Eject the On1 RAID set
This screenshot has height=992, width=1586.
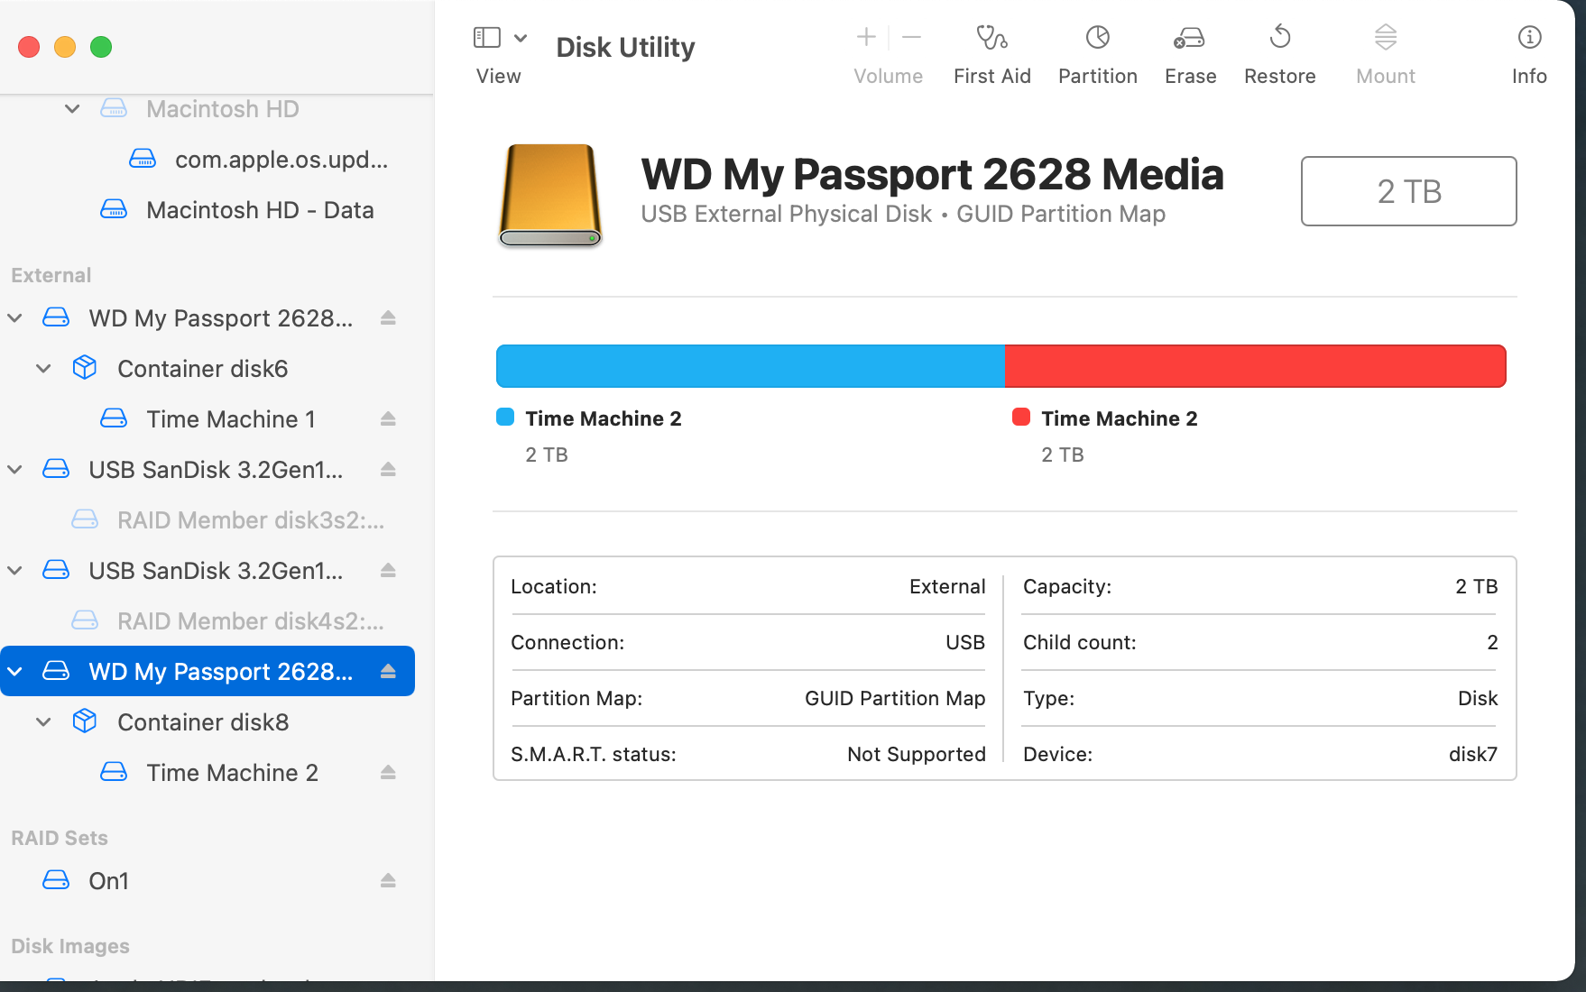point(388,881)
